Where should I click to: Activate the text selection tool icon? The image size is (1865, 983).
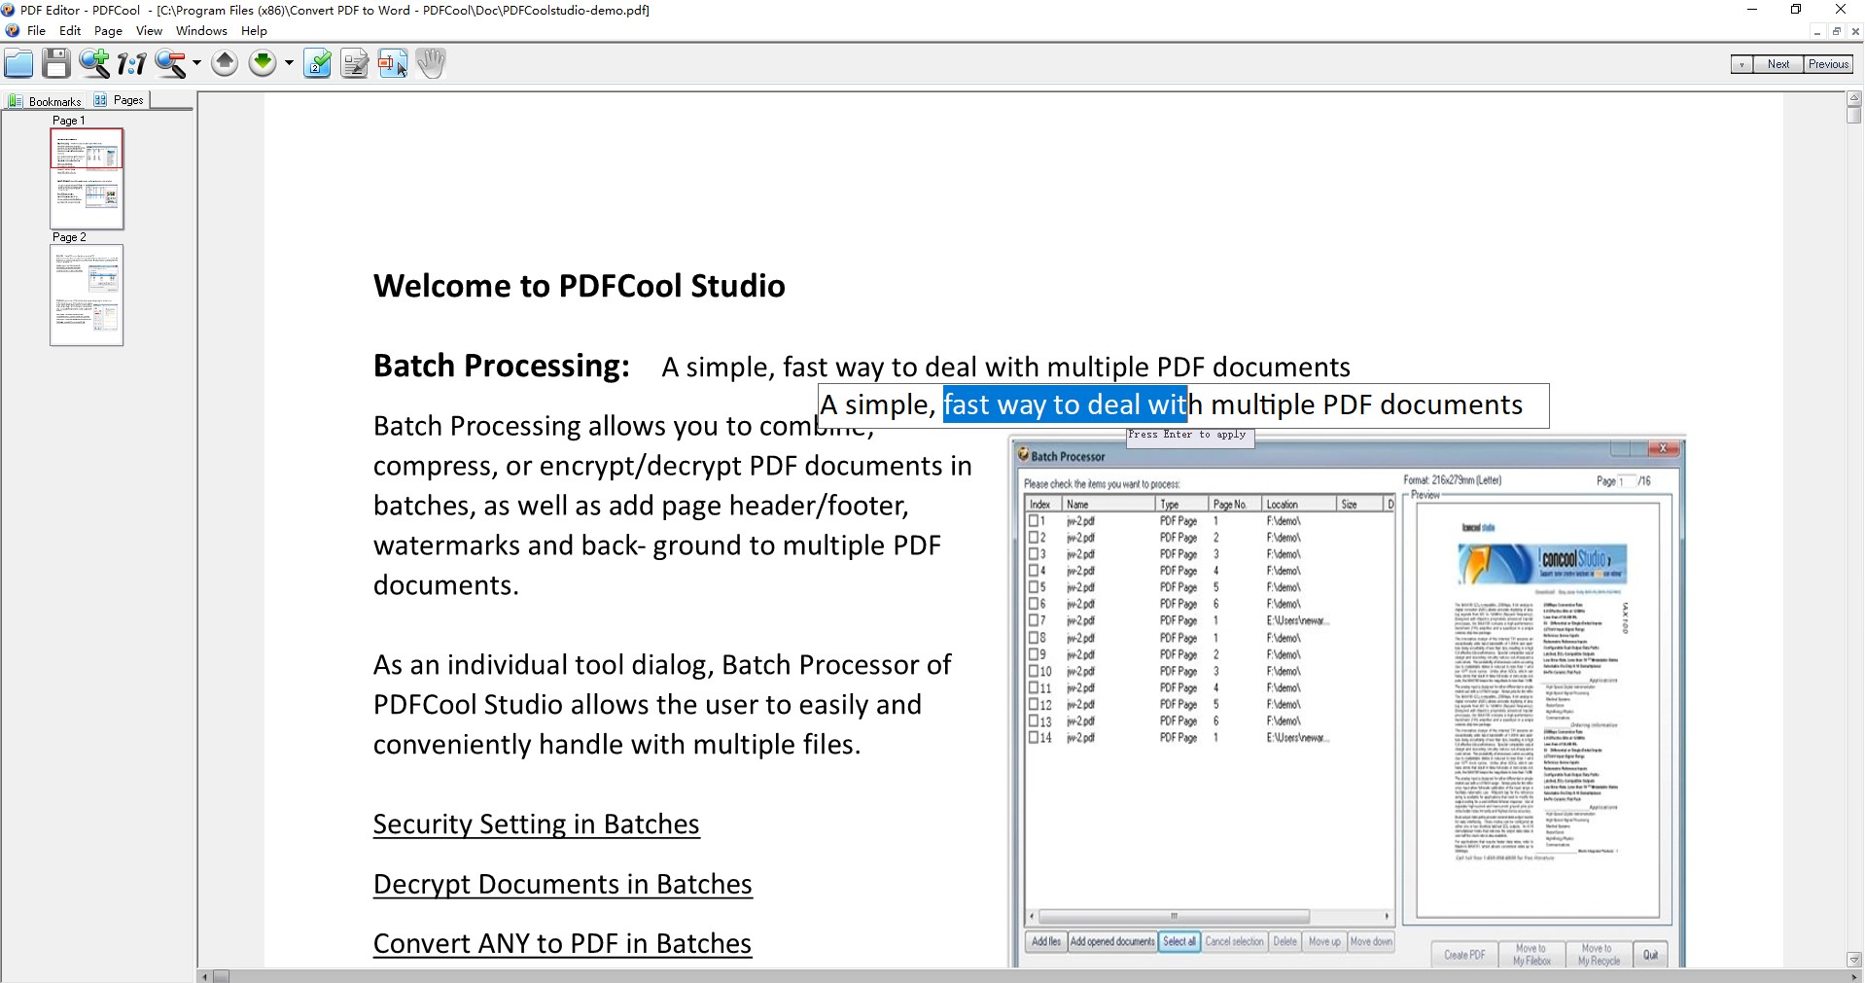[x=393, y=64]
